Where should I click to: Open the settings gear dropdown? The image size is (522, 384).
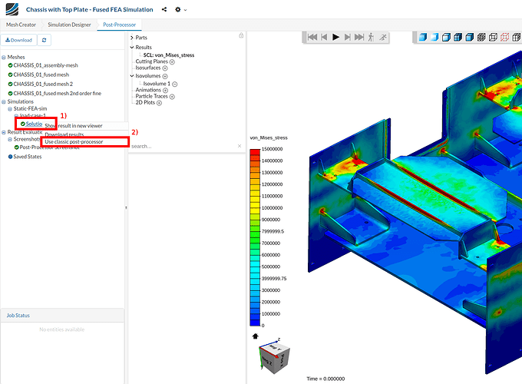coord(180,10)
